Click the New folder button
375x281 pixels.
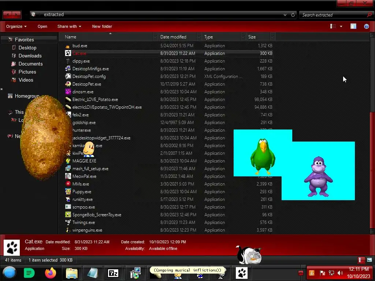click(102, 26)
